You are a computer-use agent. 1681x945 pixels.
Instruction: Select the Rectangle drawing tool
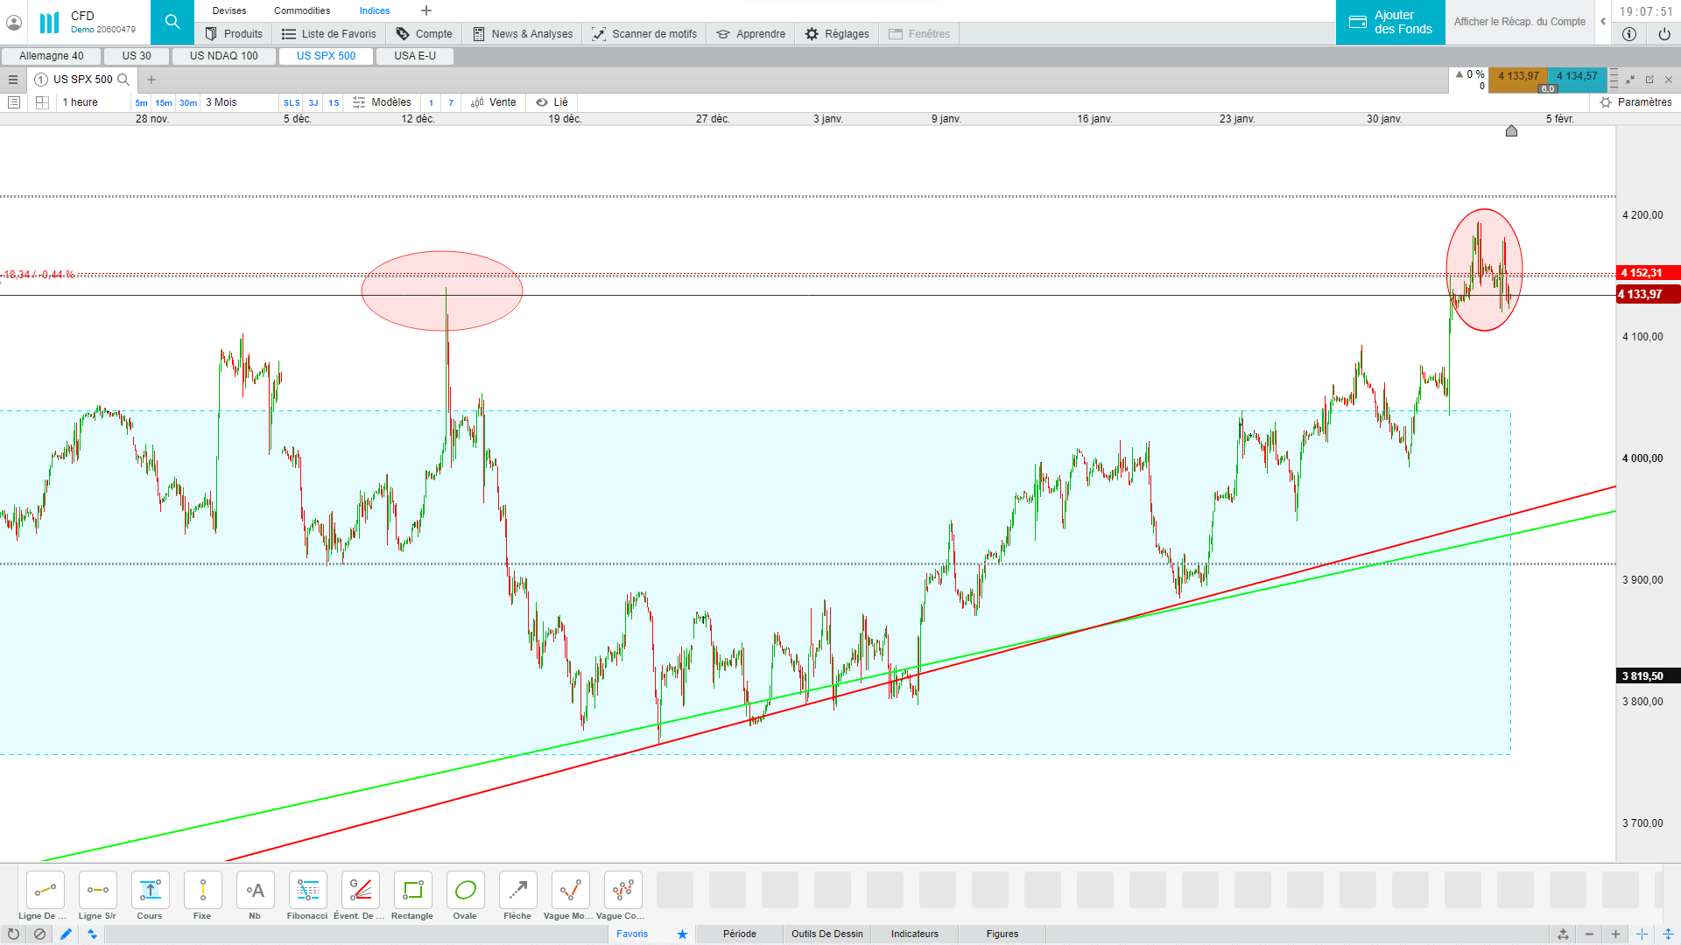412,891
